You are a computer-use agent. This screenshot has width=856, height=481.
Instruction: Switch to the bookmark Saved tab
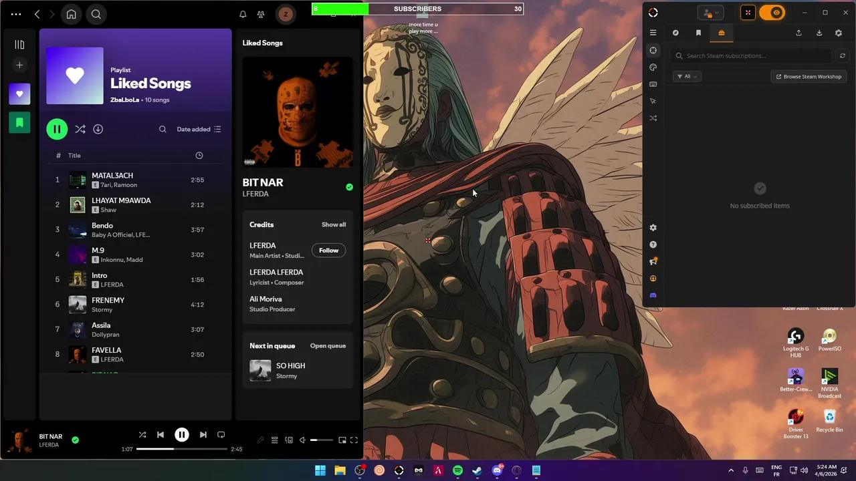[x=698, y=33]
